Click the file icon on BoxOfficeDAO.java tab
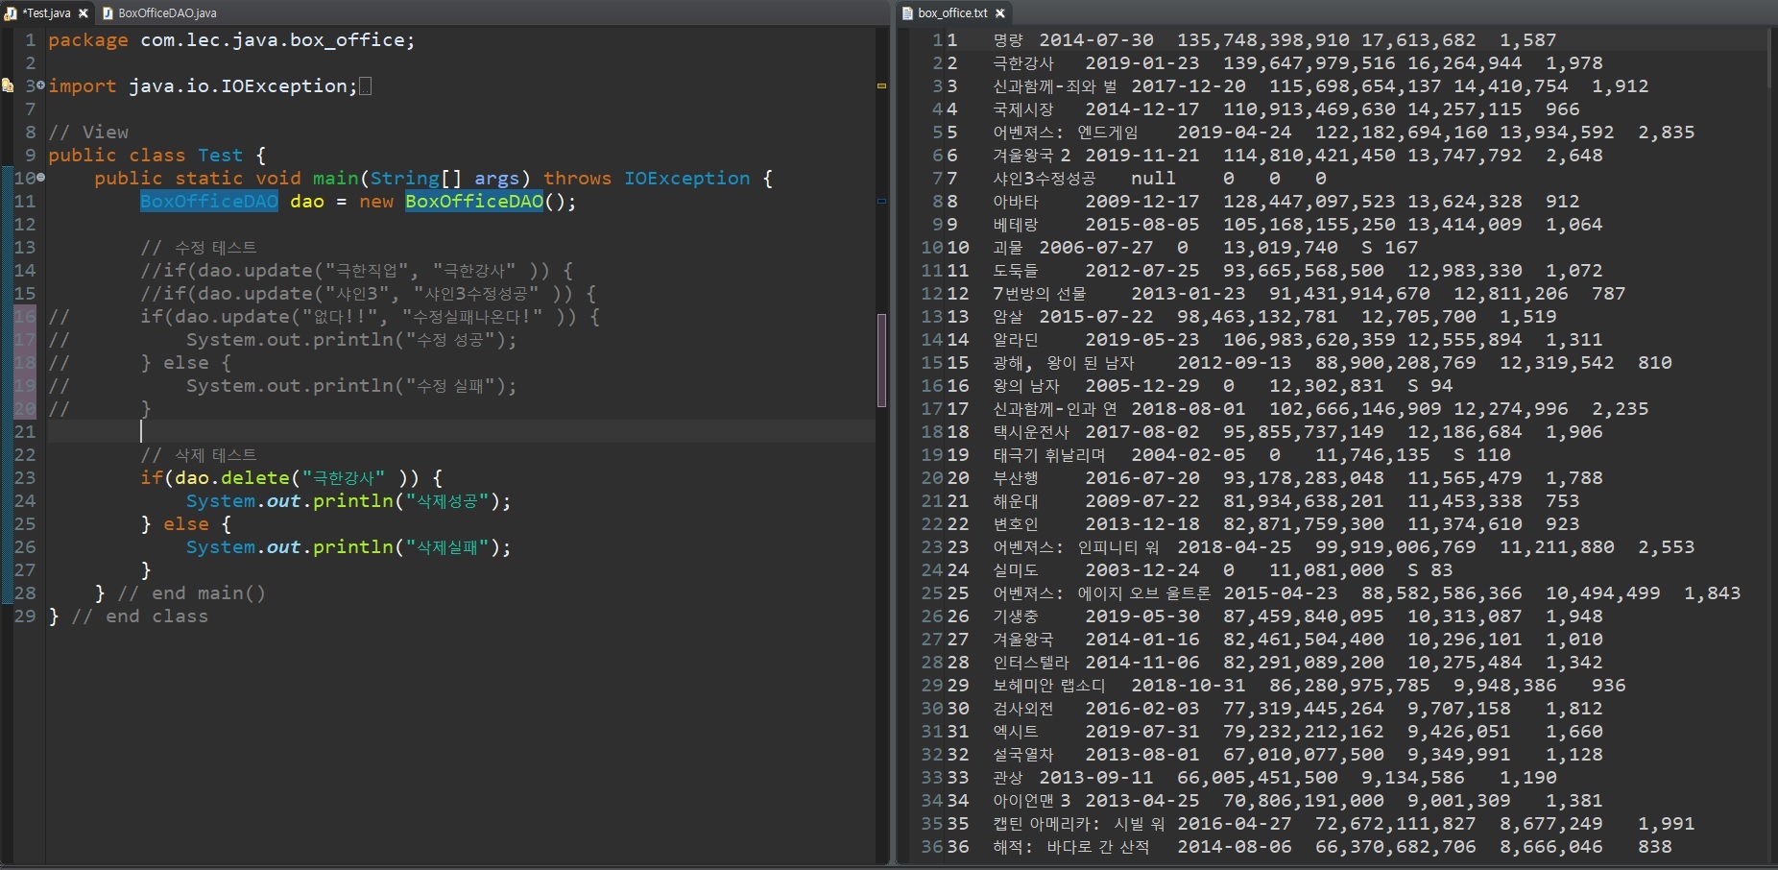This screenshot has width=1778, height=870. click(x=108, y=13)
